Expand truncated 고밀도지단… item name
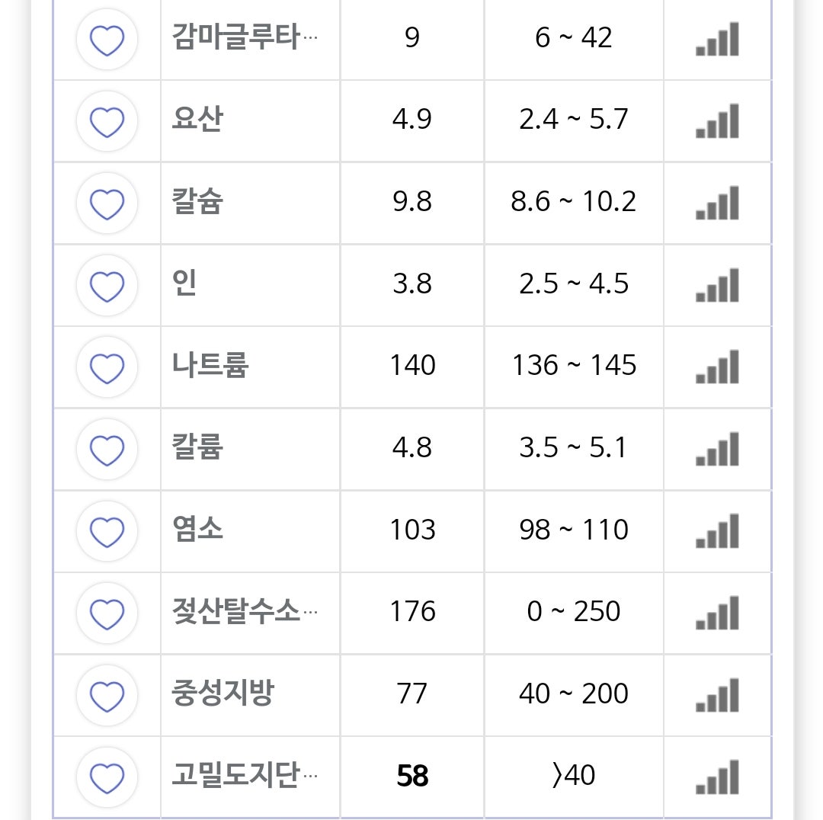This screenshot has width=823, height=820. [245, 775]
